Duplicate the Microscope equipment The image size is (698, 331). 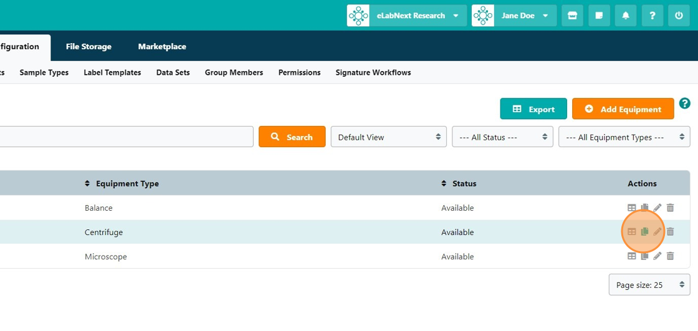(644, 256)
